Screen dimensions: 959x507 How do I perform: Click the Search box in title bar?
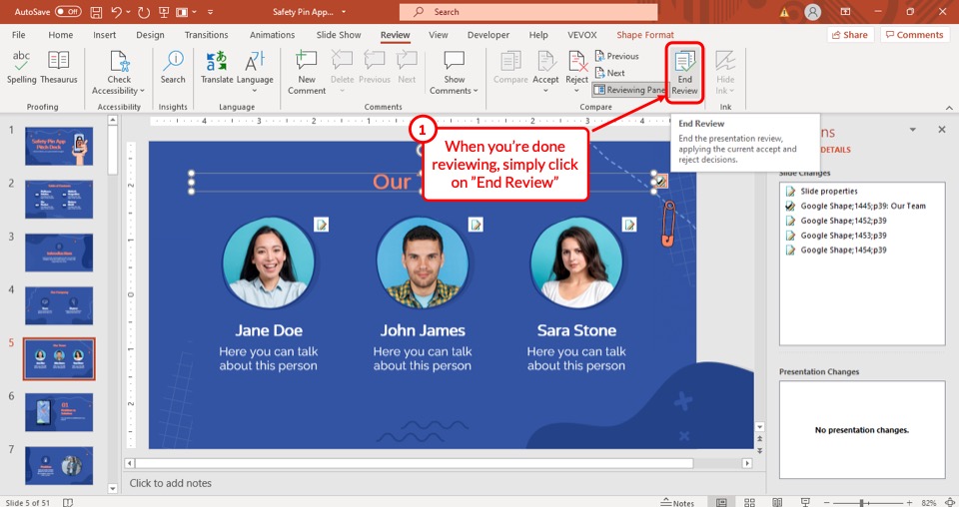528,12
